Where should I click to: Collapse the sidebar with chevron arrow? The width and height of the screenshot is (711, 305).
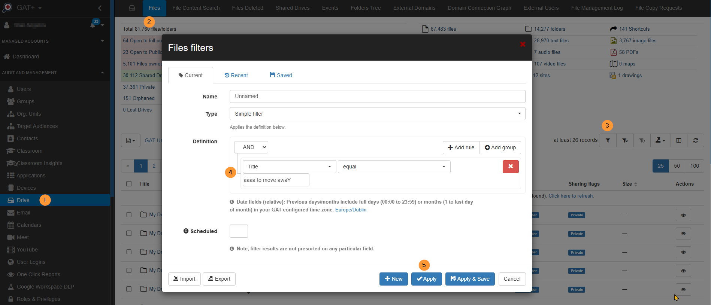[x=100, y=8]
